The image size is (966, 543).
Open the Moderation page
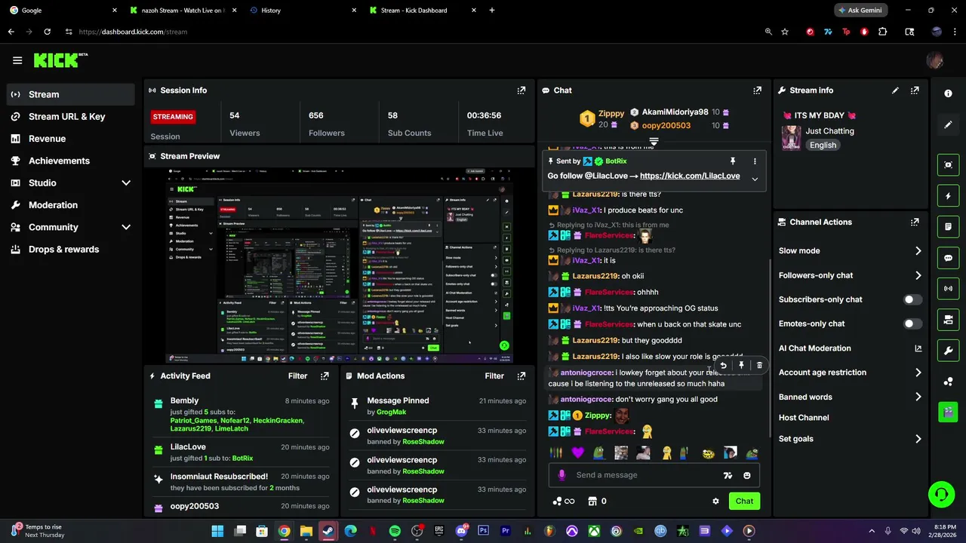71,205
